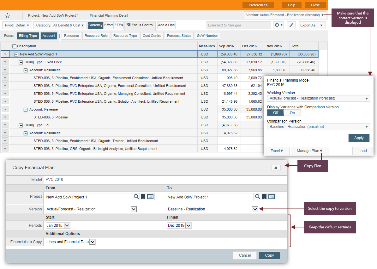Enable Resource Role focus
Image resolution: width=377 pixels, height=269 pixels.
click(x=96, y=36)
